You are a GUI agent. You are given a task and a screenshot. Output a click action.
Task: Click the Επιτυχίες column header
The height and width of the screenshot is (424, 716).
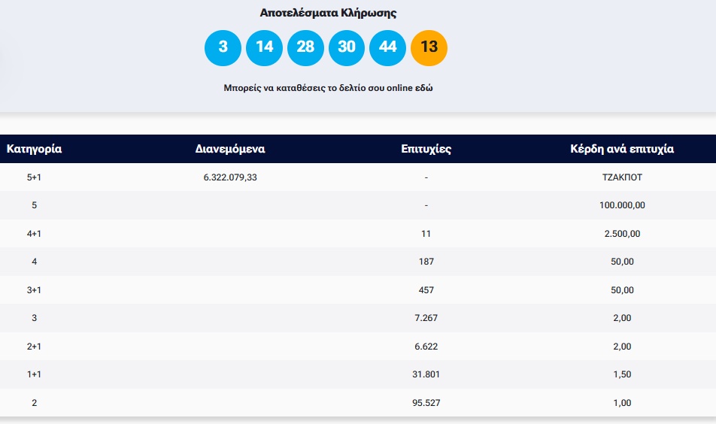click(426, 149)
